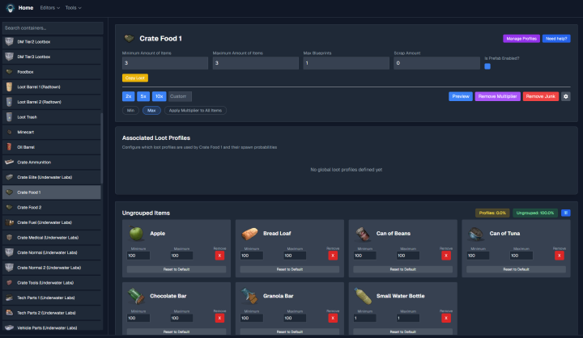Click the Minimum Amount of Items field
The image size is (583, 338).
165,63
